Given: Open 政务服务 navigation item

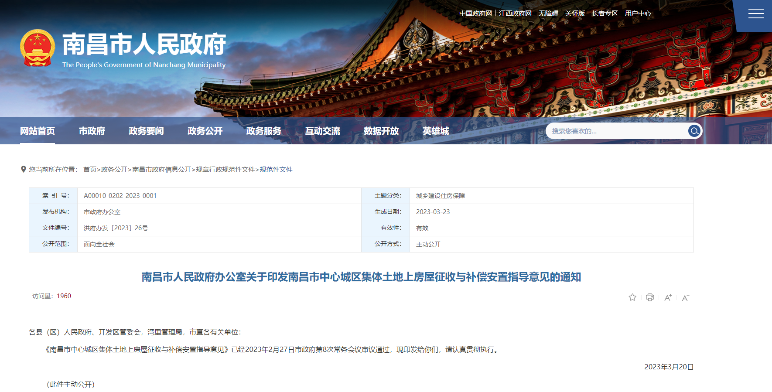Looking at the screenshot, I should coord(263,131).
